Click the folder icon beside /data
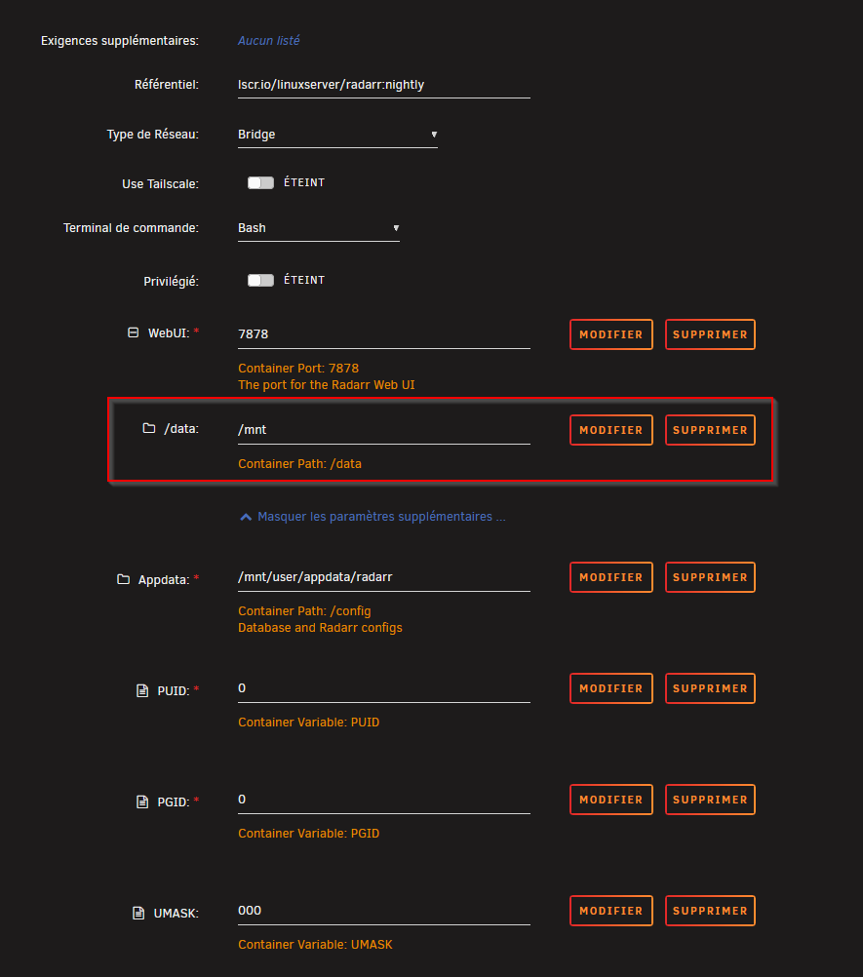 point(149,428)
